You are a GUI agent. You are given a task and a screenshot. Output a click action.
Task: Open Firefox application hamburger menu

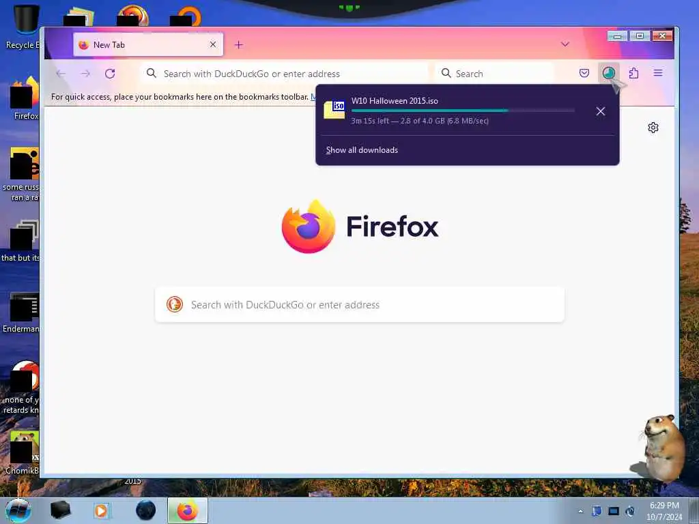point(658,72)
